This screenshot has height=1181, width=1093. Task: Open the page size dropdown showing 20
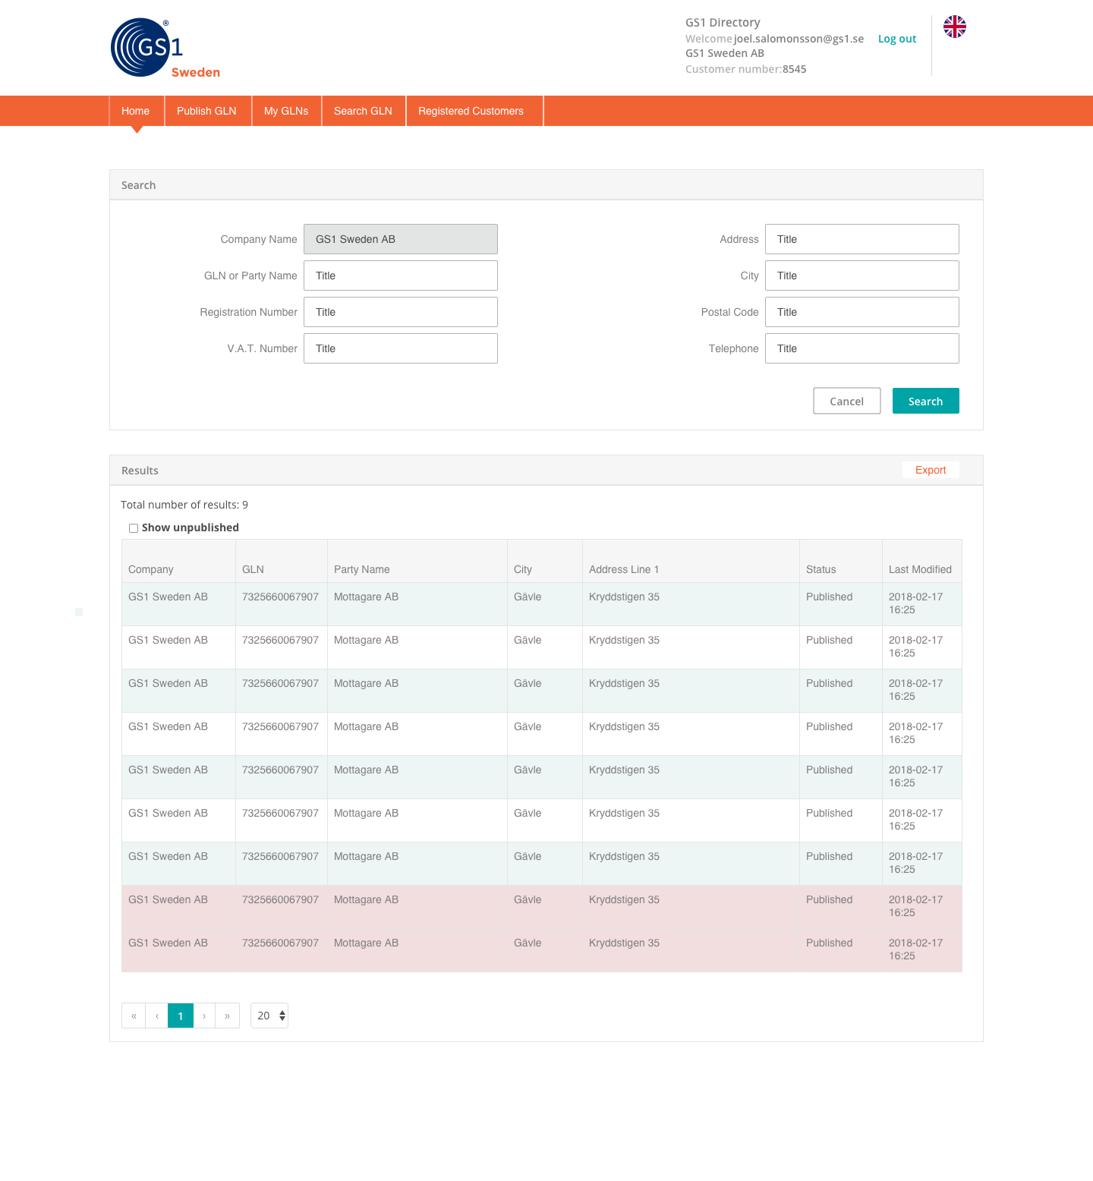click(x=269, y=1016)
